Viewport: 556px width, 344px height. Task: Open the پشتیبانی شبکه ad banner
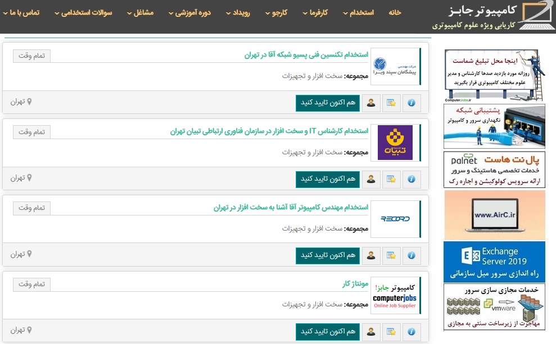[494, 126]
